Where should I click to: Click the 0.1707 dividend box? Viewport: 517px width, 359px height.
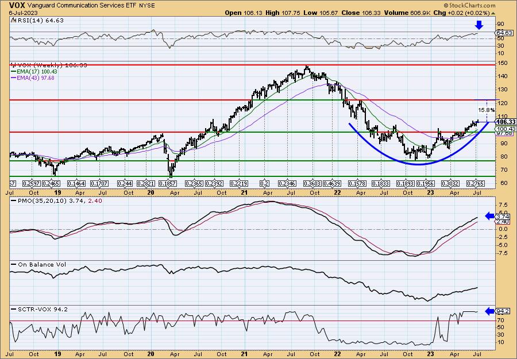[99, 183]
